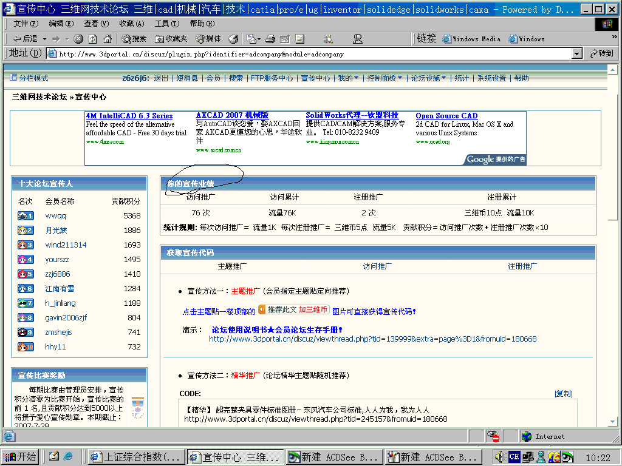Expand the 我的 navigation dropdown
622x466 pixels.
(x=350, y=78)
